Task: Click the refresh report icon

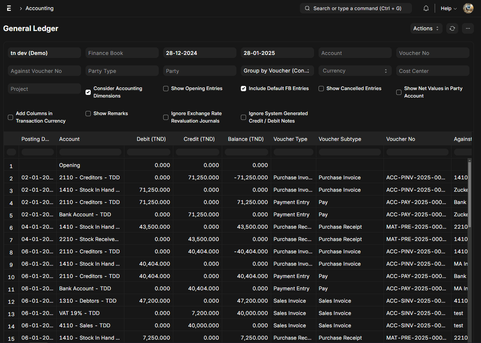Action: [452, 28]
